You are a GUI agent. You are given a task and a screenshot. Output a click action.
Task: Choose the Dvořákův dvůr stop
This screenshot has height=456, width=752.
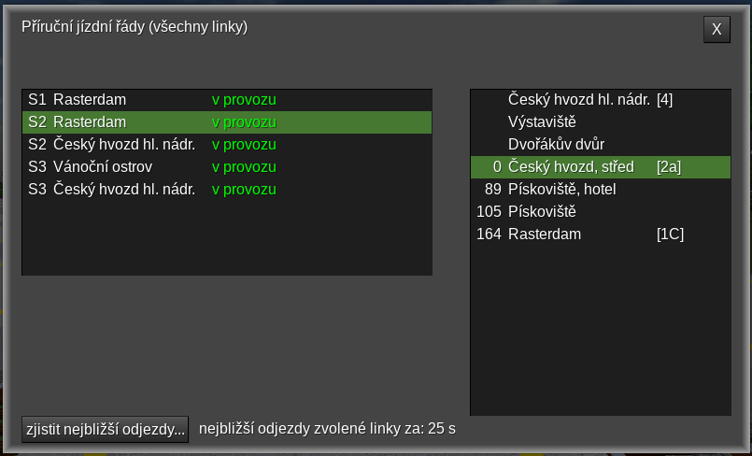[x=556, y=144]
